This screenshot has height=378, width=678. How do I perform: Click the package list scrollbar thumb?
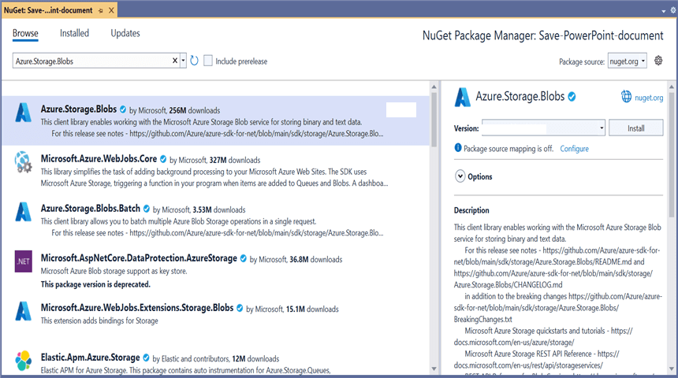click(x=434, y=119)
